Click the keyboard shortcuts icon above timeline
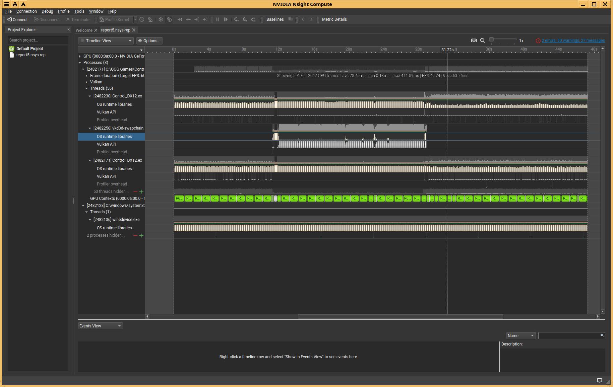 (x=474, y=41)
